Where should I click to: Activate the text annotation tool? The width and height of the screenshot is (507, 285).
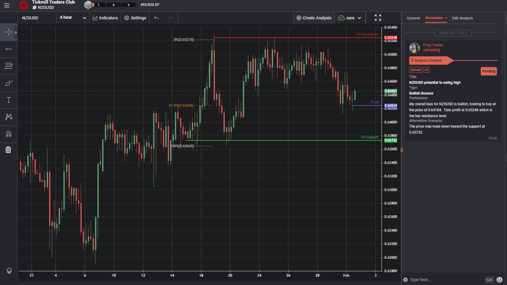(x=8, y=99)
